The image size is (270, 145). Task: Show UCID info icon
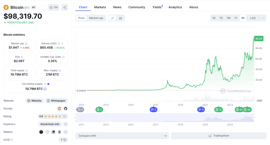tap(12, 140)
